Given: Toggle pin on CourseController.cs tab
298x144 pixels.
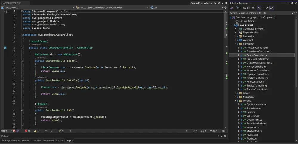Looking at the screenshot, I should (x=216, y=3).
